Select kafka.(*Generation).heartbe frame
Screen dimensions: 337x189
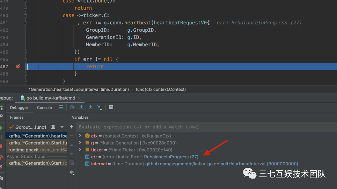(37, 136)
